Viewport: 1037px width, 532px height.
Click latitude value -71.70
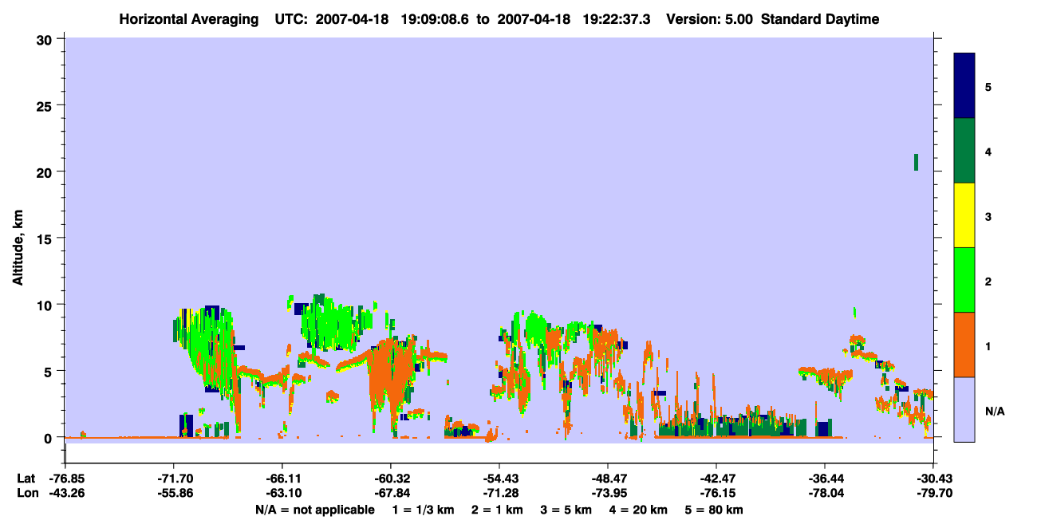[174, 478]
